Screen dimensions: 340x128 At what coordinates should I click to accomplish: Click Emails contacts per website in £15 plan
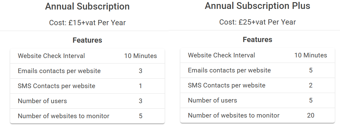[59, 71]
